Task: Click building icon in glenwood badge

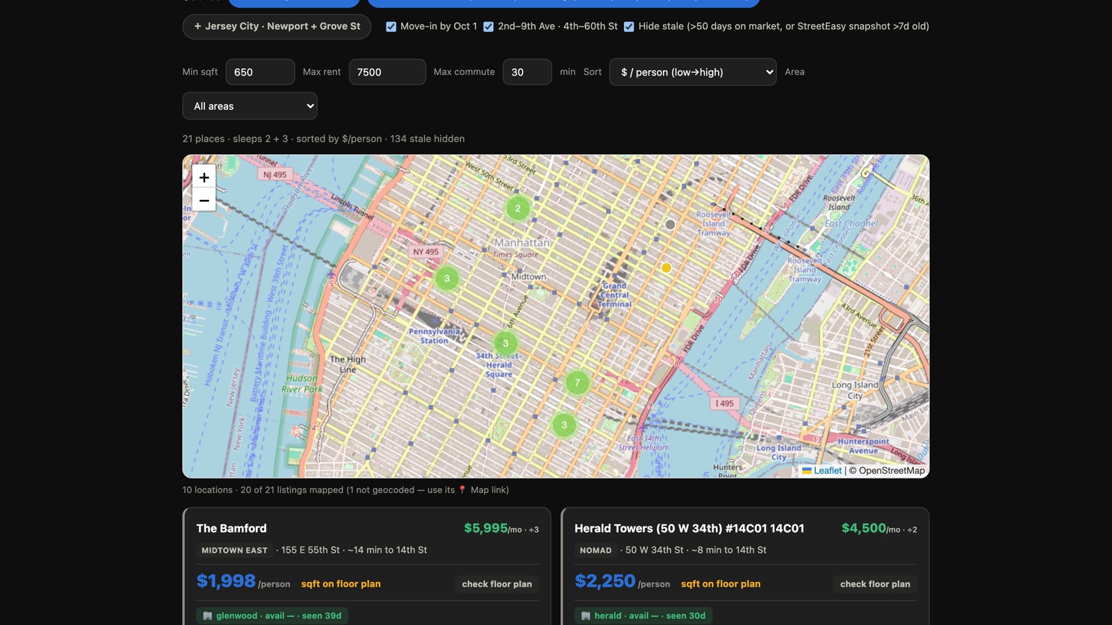Action: coord(207,616)
